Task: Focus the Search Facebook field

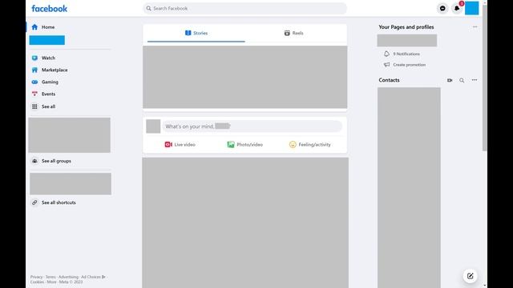Action: [244, 9]
